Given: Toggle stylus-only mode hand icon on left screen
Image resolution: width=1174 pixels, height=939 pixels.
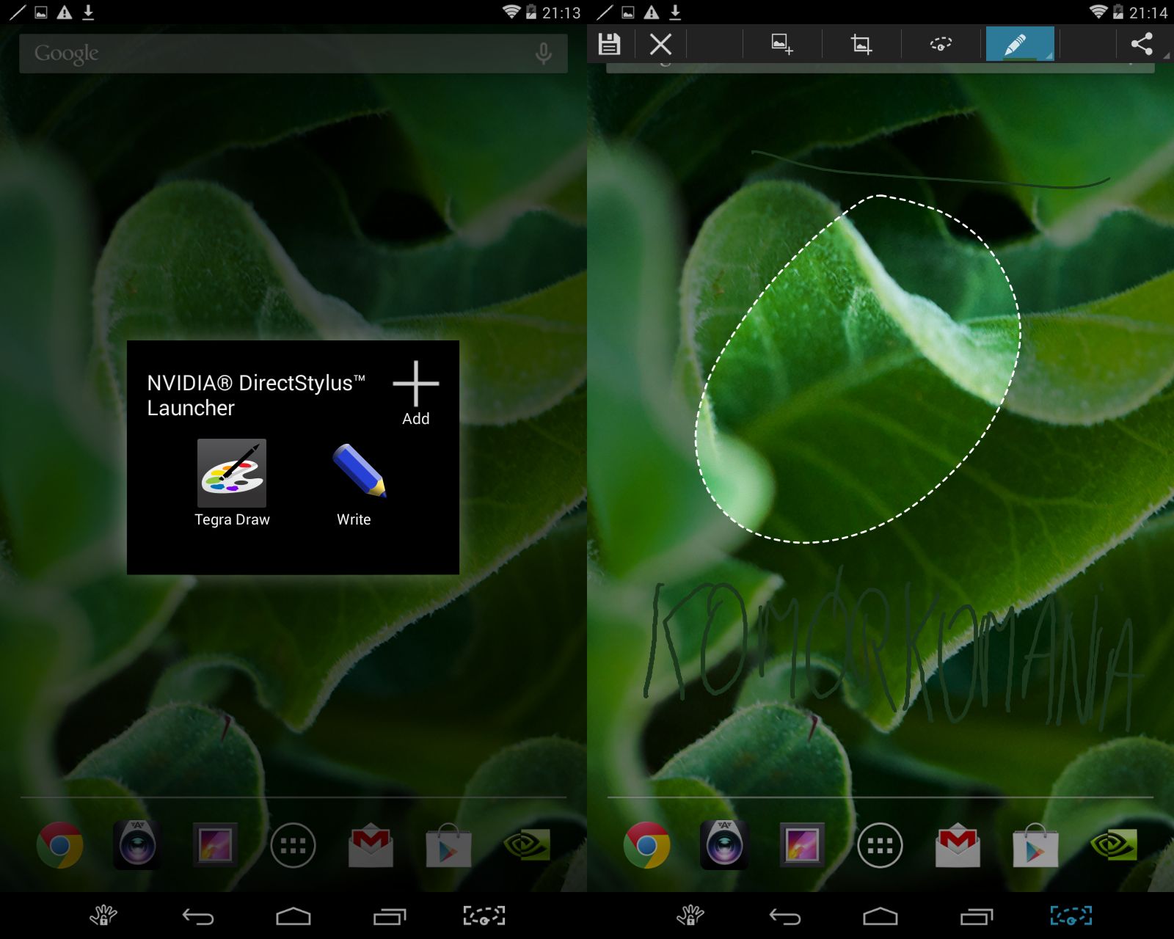Looking at the screenshot, I should pos(103,916).
